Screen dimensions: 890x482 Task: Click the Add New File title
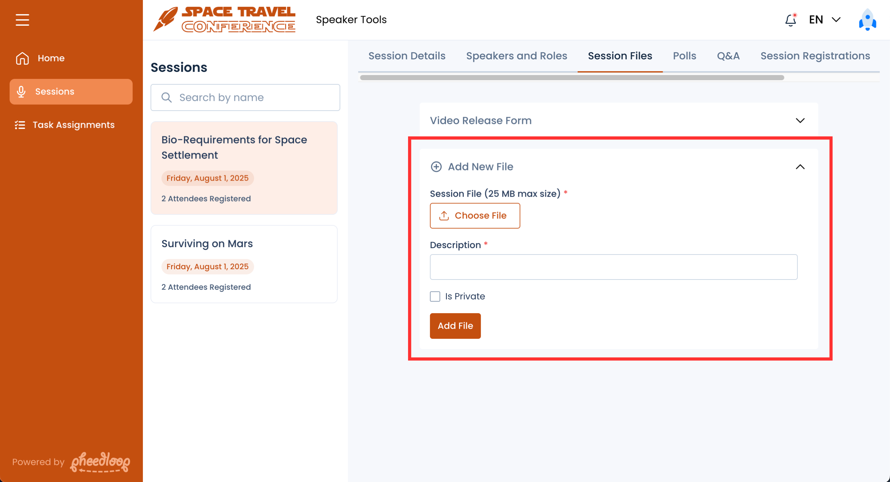click(x=480, y=167)
